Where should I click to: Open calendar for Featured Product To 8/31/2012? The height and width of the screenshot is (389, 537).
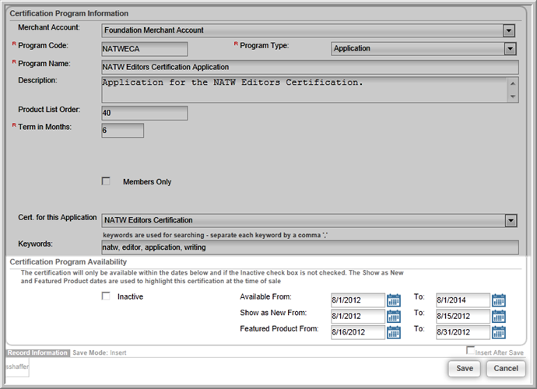pyautogui.click(x=499, y=332)
